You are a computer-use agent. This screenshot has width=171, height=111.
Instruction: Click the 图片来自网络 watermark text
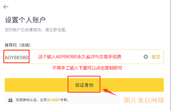(144, 100)
